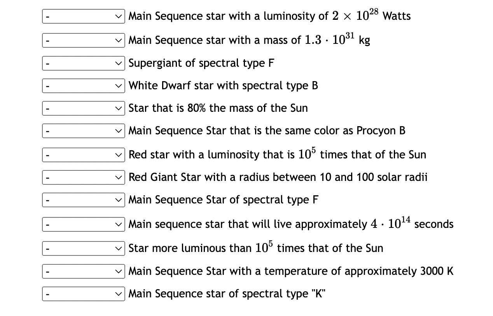493x316 pixels.
Task: Open the dropdown for star with temperature near 3000 K
Action: (83, 271)
